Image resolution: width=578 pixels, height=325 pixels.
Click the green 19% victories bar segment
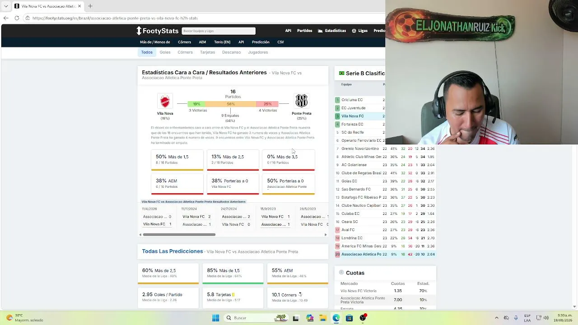pyautogui.click(x=197, y=104)
